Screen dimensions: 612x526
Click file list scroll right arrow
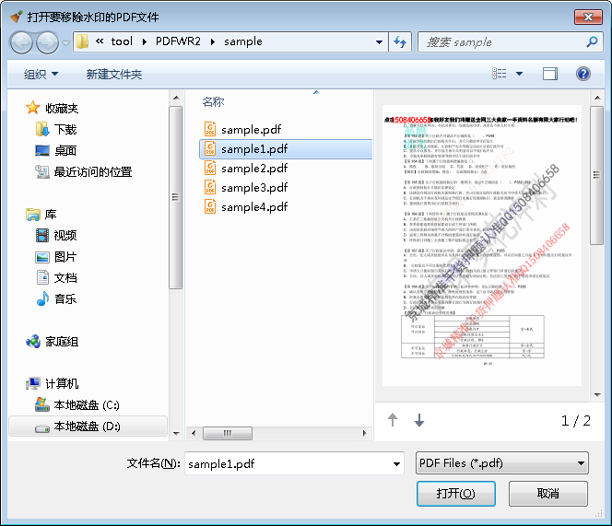(x=365, y=433)
